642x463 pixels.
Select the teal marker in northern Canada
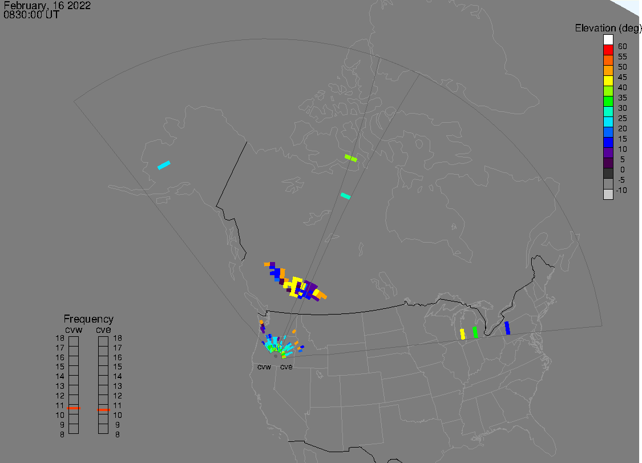pos(345,196)
